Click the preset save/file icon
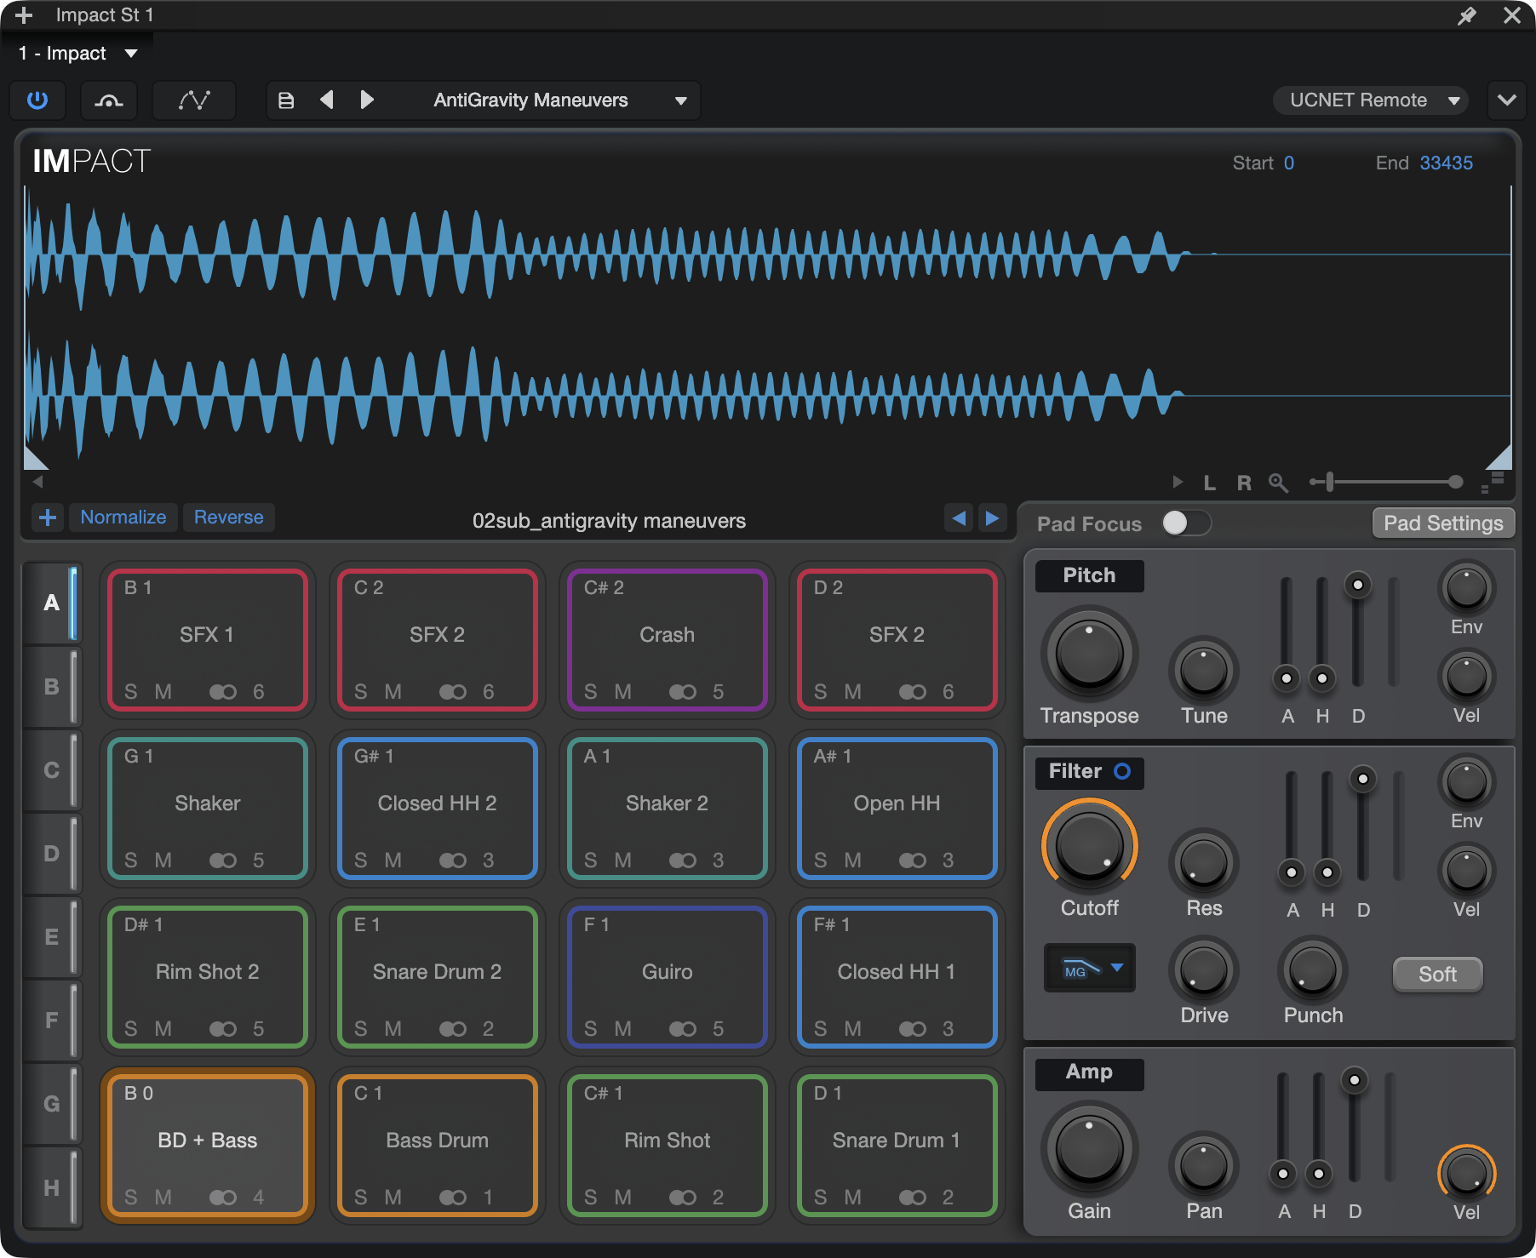1536x1258 pixels. tap(286, 100)
